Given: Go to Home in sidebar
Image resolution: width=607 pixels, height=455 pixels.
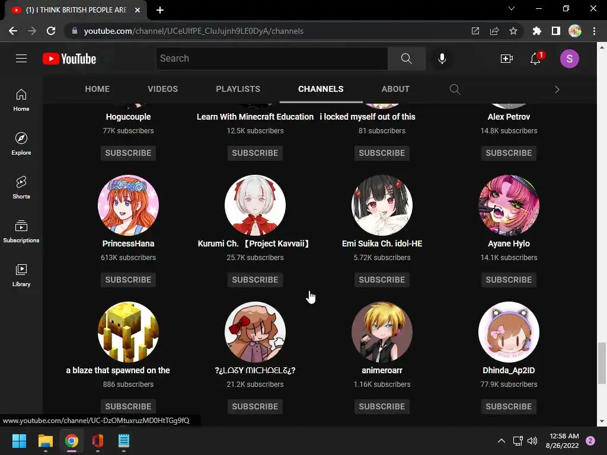Looking at the screenshot, I should point(21,100).
